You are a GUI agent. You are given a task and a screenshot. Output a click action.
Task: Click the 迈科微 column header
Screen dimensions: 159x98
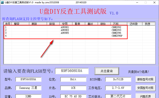click(135, 24)
